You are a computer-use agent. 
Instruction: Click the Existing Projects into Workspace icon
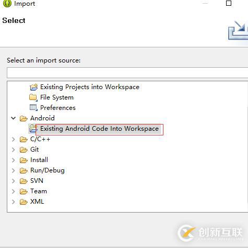click(33, 87)
